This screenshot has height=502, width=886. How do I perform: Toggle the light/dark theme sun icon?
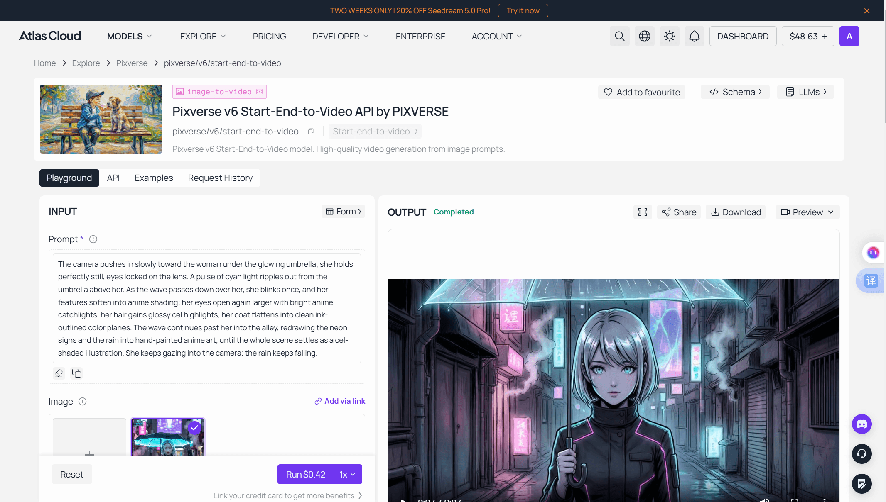tap(669, 36)
